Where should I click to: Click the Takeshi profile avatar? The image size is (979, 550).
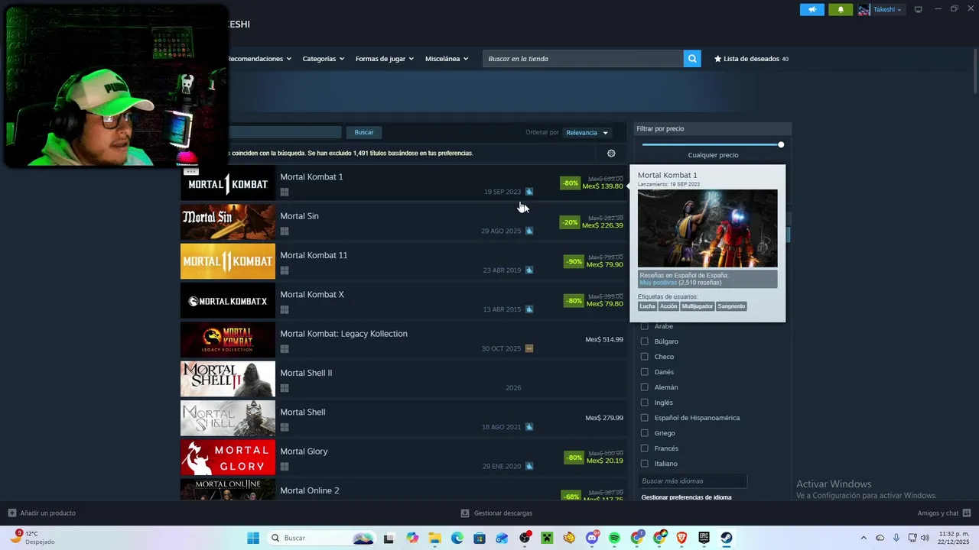(x=864, y=10)
